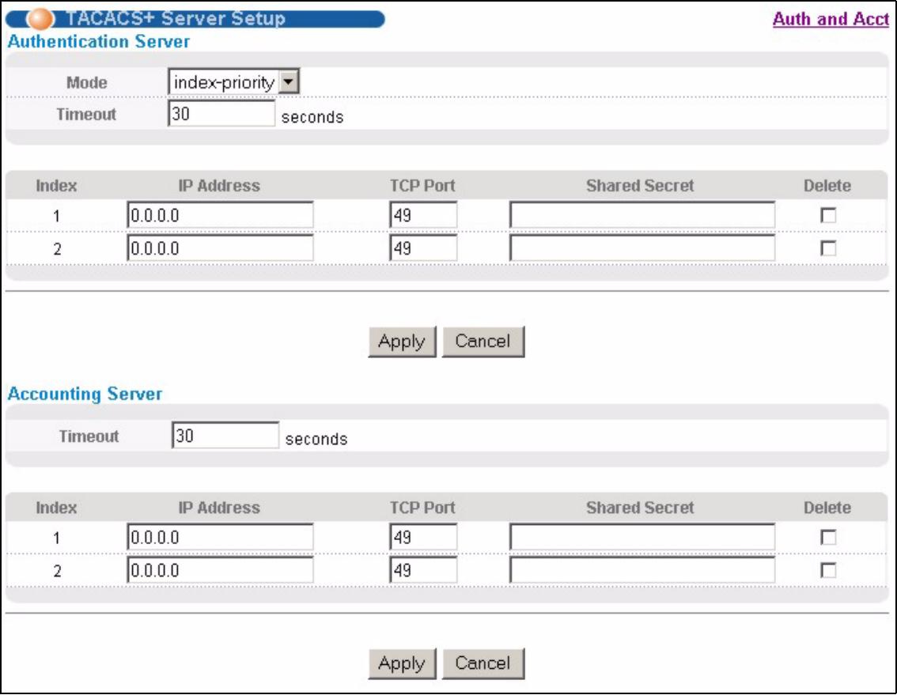Check Delete box for Authentication Server index 2
This screenshot has height=695, width=897.
[x=828, y=248]
